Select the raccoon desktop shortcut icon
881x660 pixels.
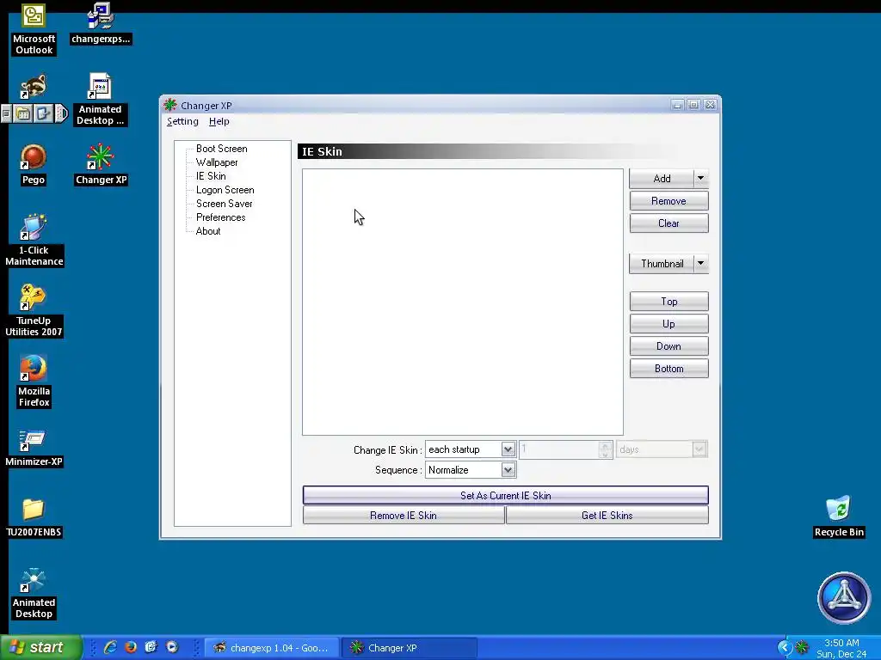click(x=34, y=87)
